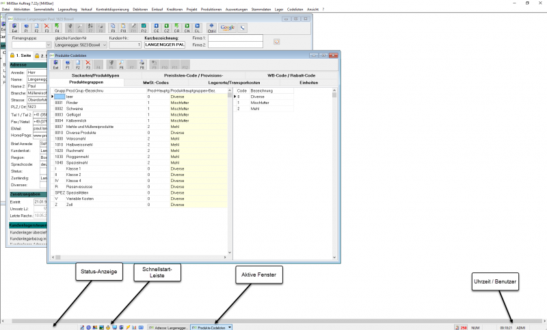Click the @ email icon in quick launch bar
Viewport: 547px width, 330px height.
(88, 327)
